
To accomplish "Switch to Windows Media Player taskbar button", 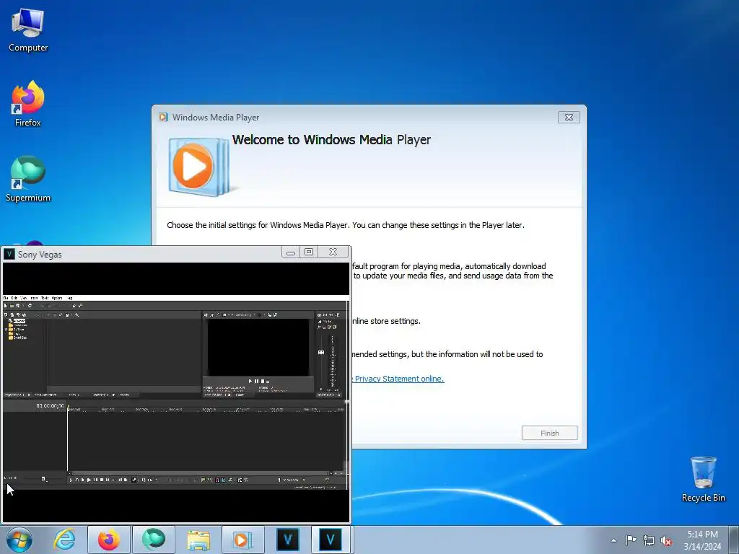I will (x=242, y=540).
